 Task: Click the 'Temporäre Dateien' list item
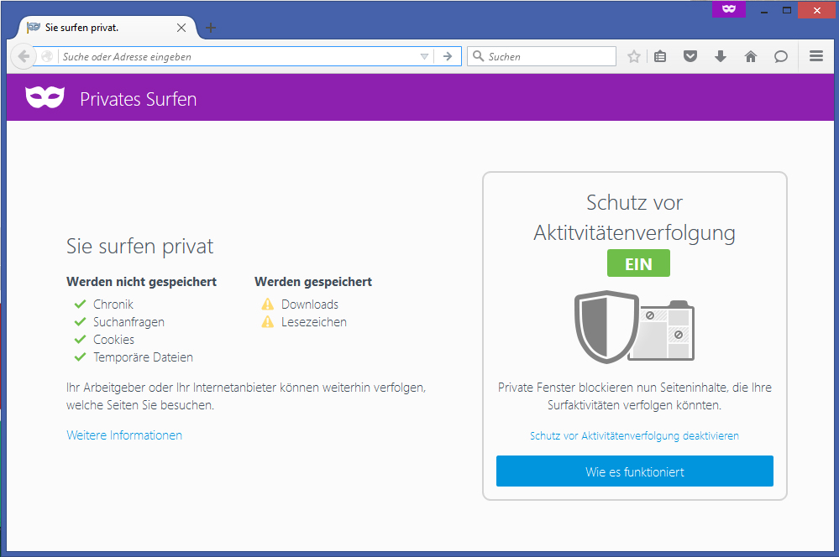coord(134,357)
